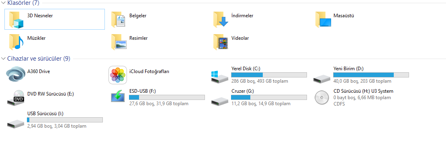The image size is (446, 165).
Task: Select the ESD-USB (F:) drive icon
Action: pos(118,96)
